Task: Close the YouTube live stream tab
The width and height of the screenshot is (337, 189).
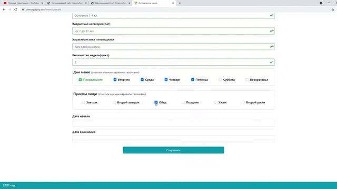Action: pos(42,3)
